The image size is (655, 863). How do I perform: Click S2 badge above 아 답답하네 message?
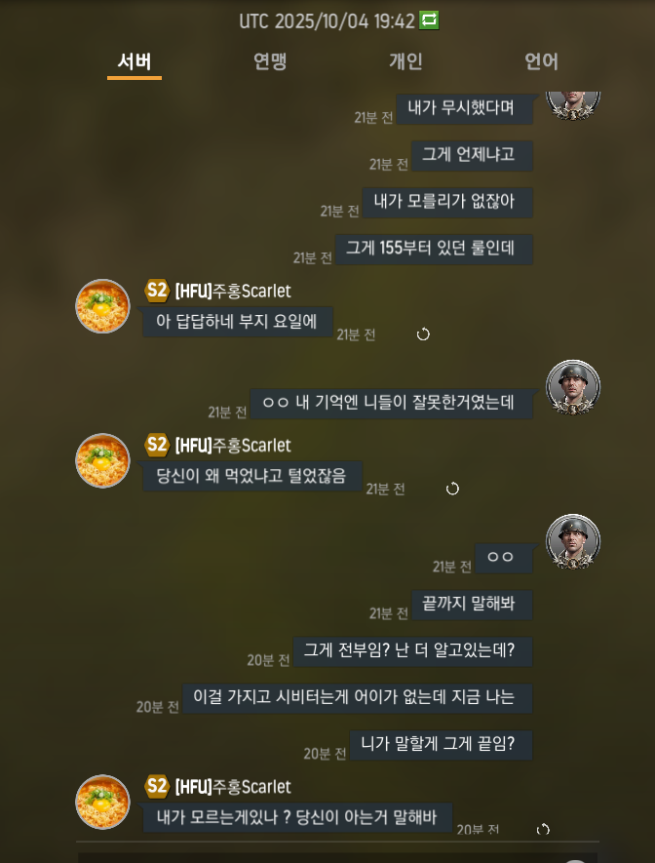tap(156, 290)
